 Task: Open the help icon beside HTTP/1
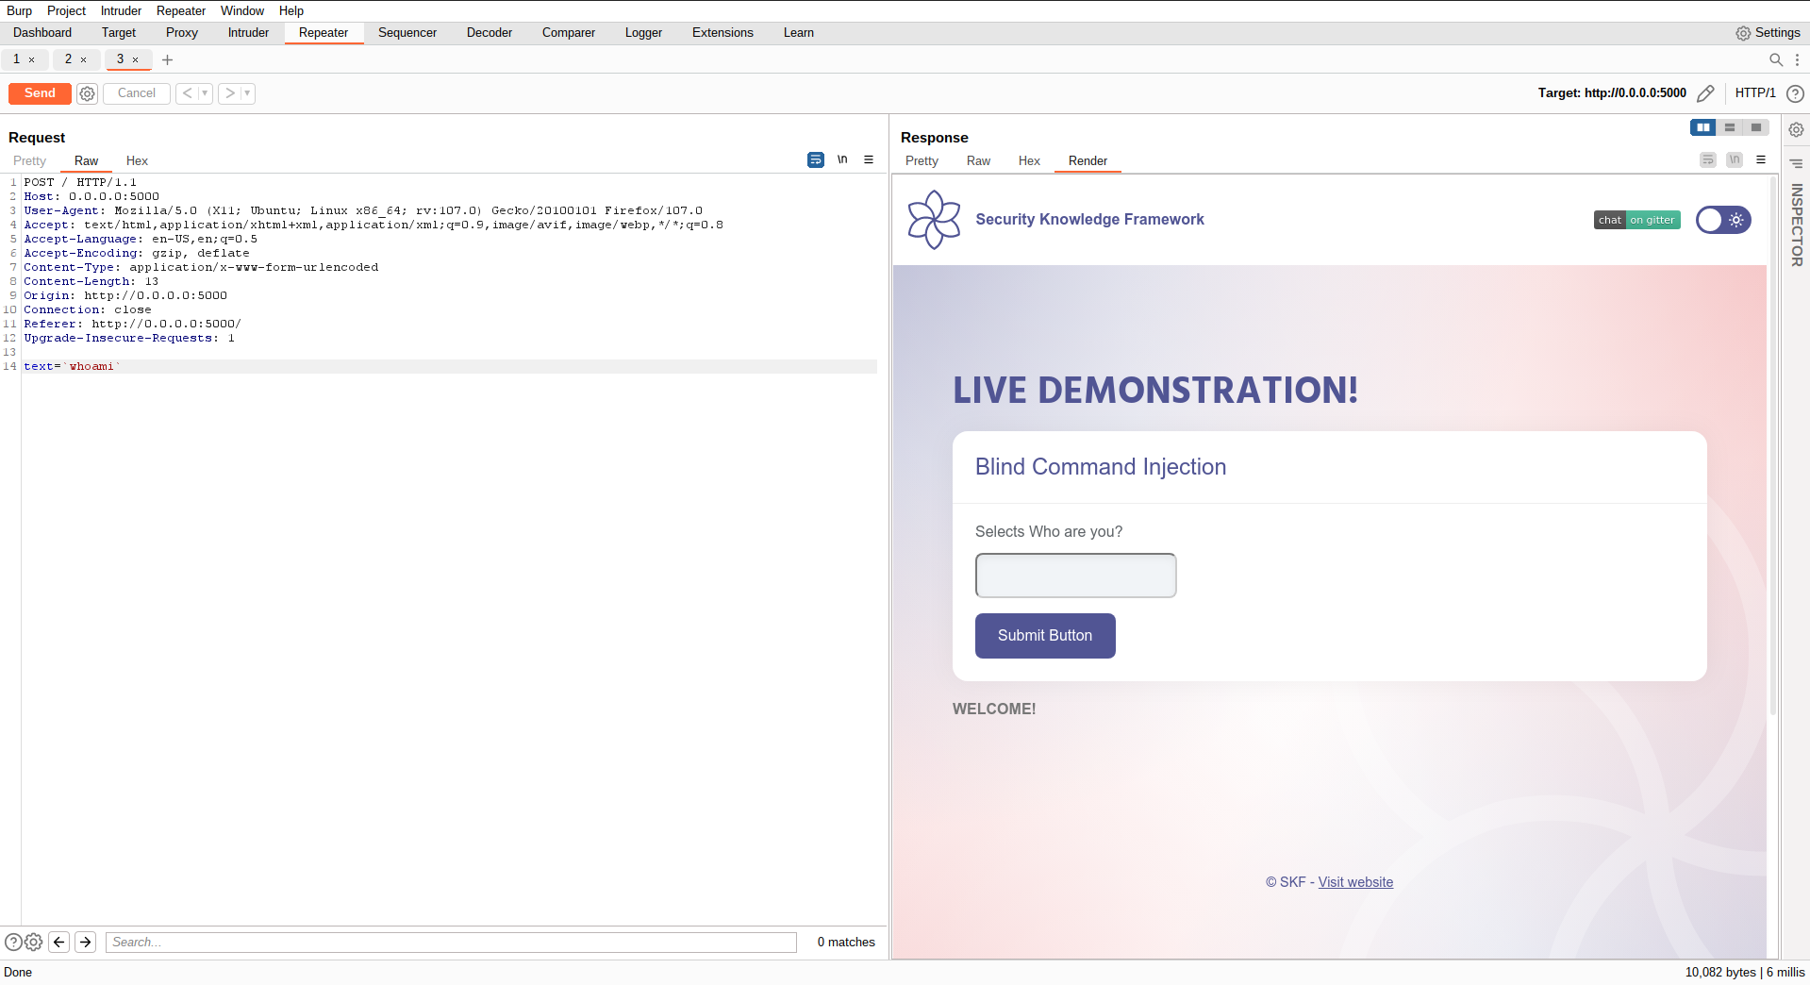[x=1796, y=93]
